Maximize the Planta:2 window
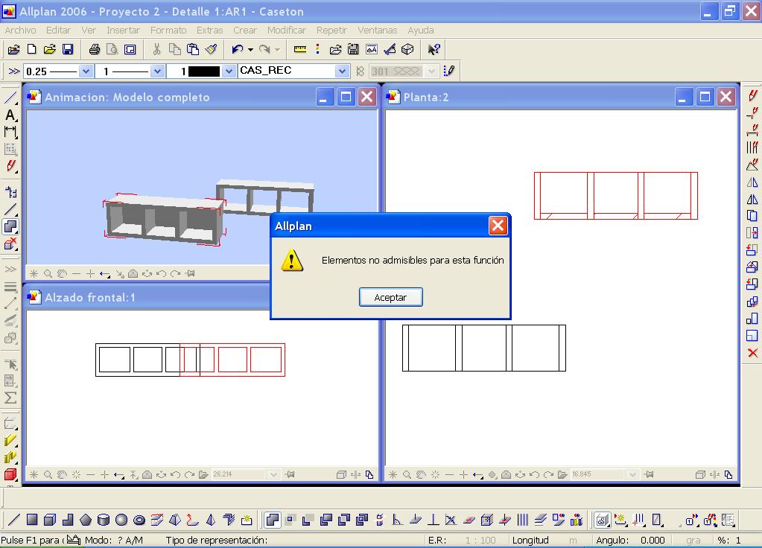The width and height of the screenshot is (762, 548). coord(705,97)
